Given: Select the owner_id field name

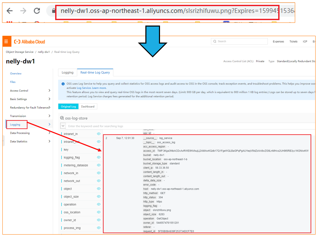Looking at the screenshot, I should click(69, 220).
